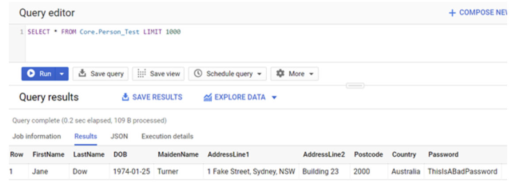The image size is (512, 192).
Task: Click the Run play icon
Action: (x=31, y=74)
